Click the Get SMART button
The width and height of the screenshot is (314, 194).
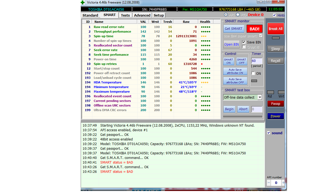click(x=233, y=29)
